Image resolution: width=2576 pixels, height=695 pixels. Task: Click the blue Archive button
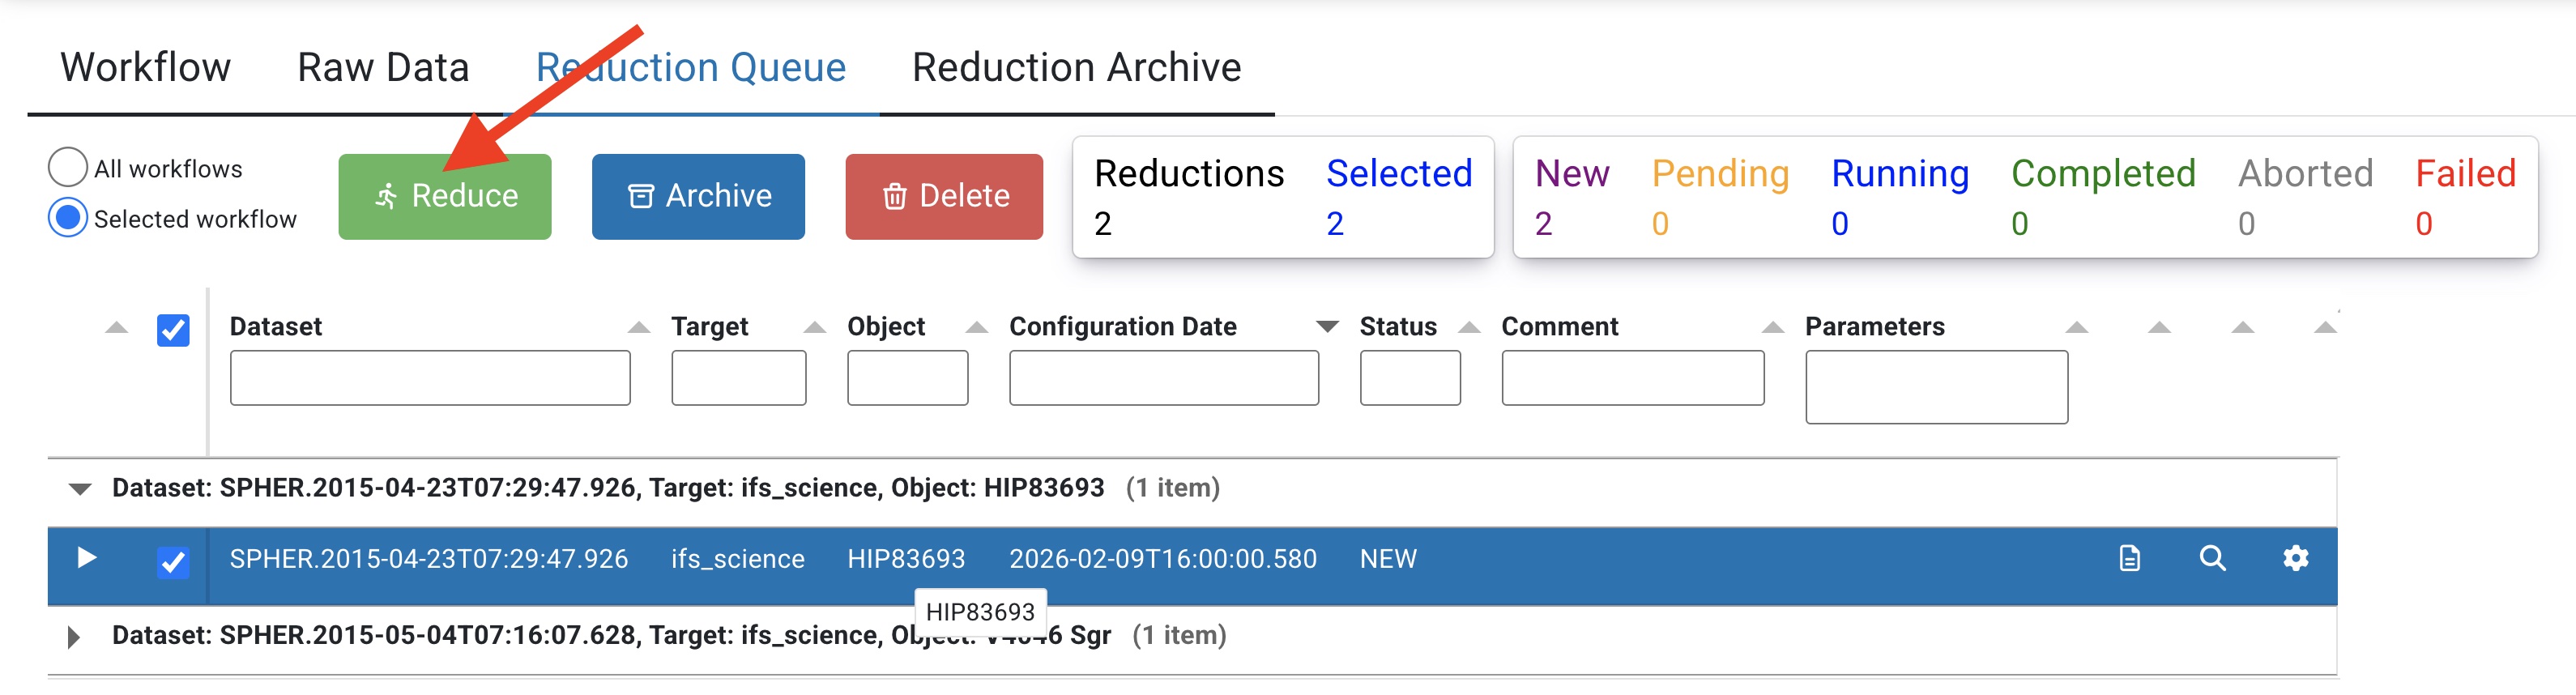click(698, 196)
